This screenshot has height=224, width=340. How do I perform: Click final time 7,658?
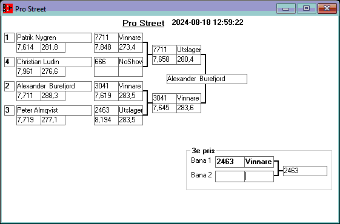click(x=164, y=59)
